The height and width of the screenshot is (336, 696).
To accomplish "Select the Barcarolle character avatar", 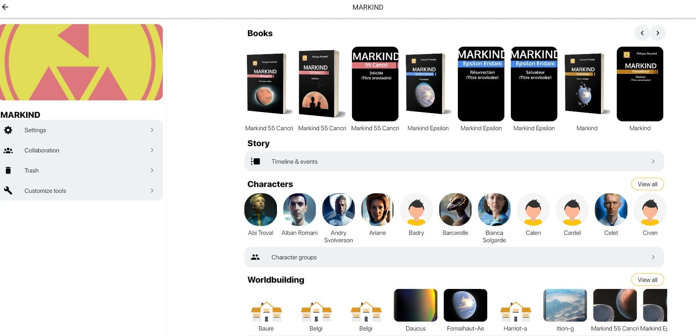I will pos(455,210).
